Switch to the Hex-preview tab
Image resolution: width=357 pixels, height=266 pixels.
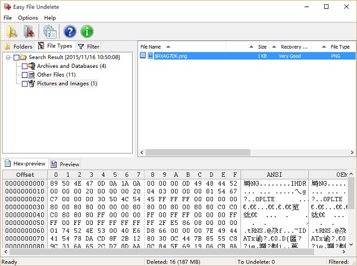pyautogui.click(x=25, y=164)
